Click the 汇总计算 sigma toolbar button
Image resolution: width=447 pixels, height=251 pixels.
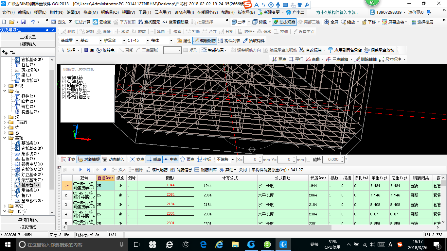tap(80, 22)
